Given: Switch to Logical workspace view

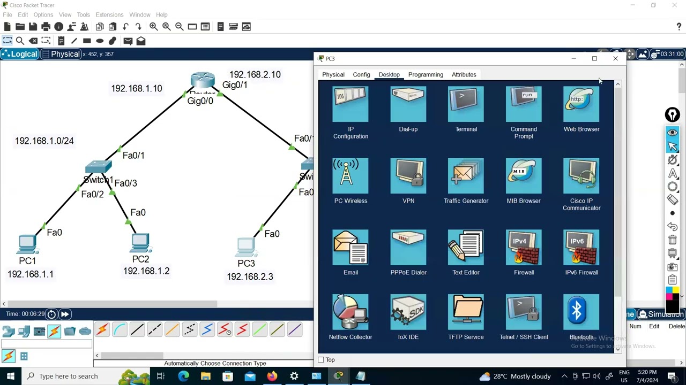Looking at the screenshot, I should coord(20,54).
